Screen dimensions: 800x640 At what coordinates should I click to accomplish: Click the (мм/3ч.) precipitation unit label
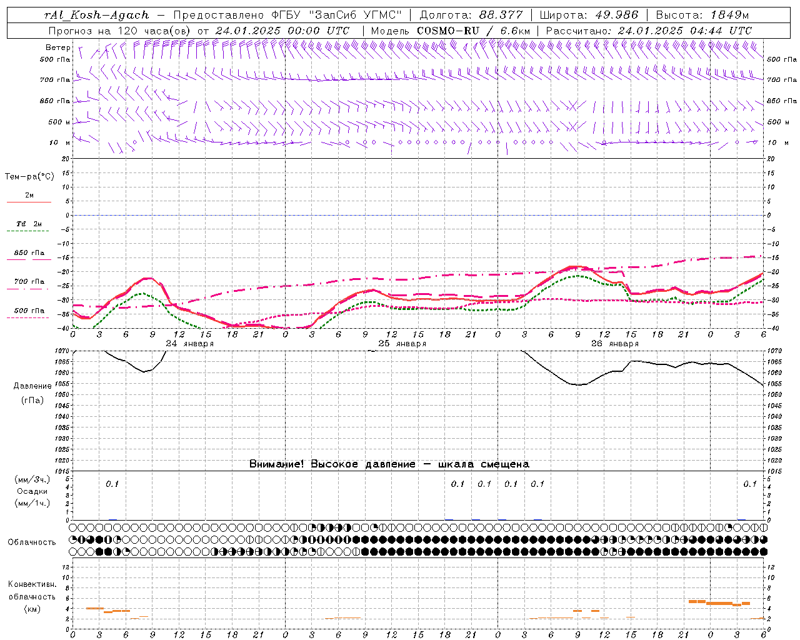(32, 479)
